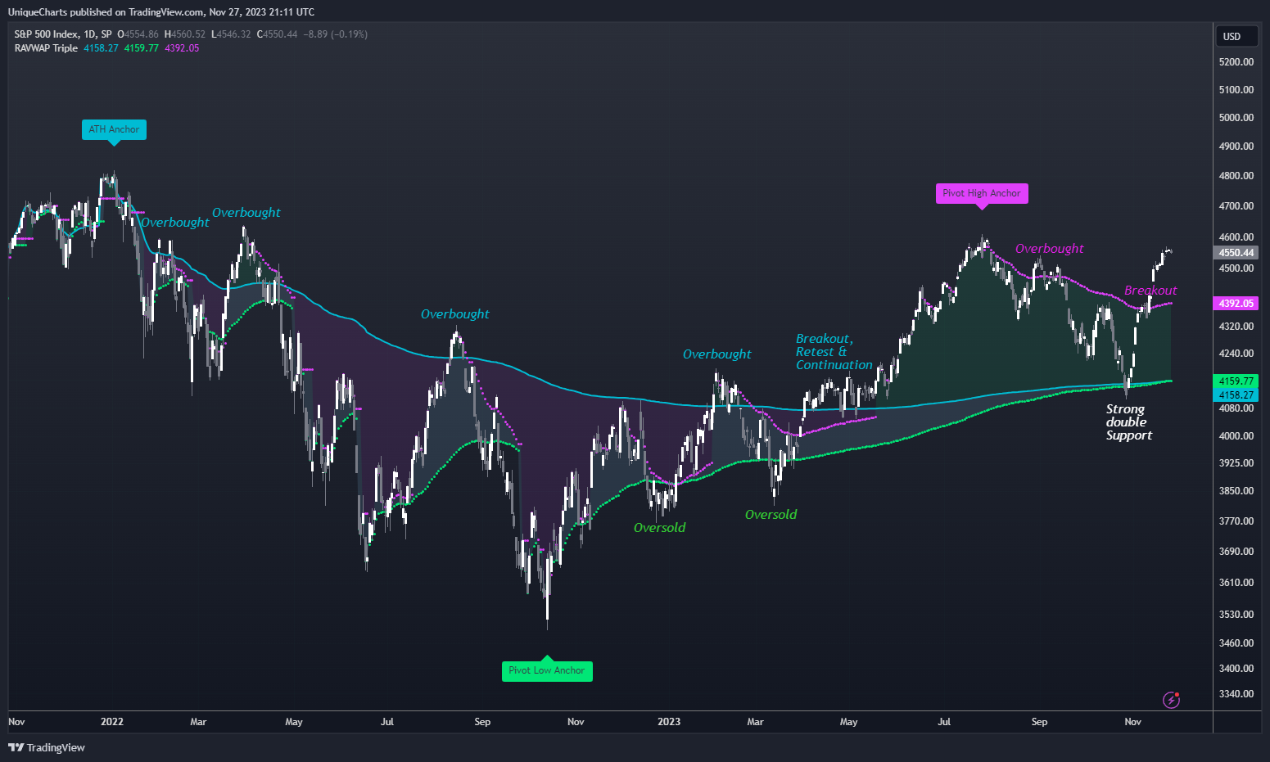Click the Breakout, Retest & Continuation annotation
1270x762 pixels.
(x=834, y=352)
